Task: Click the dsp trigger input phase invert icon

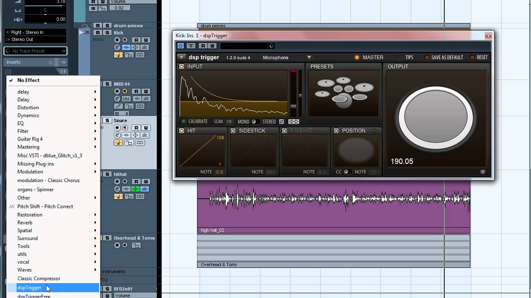Action: (282, 122)
